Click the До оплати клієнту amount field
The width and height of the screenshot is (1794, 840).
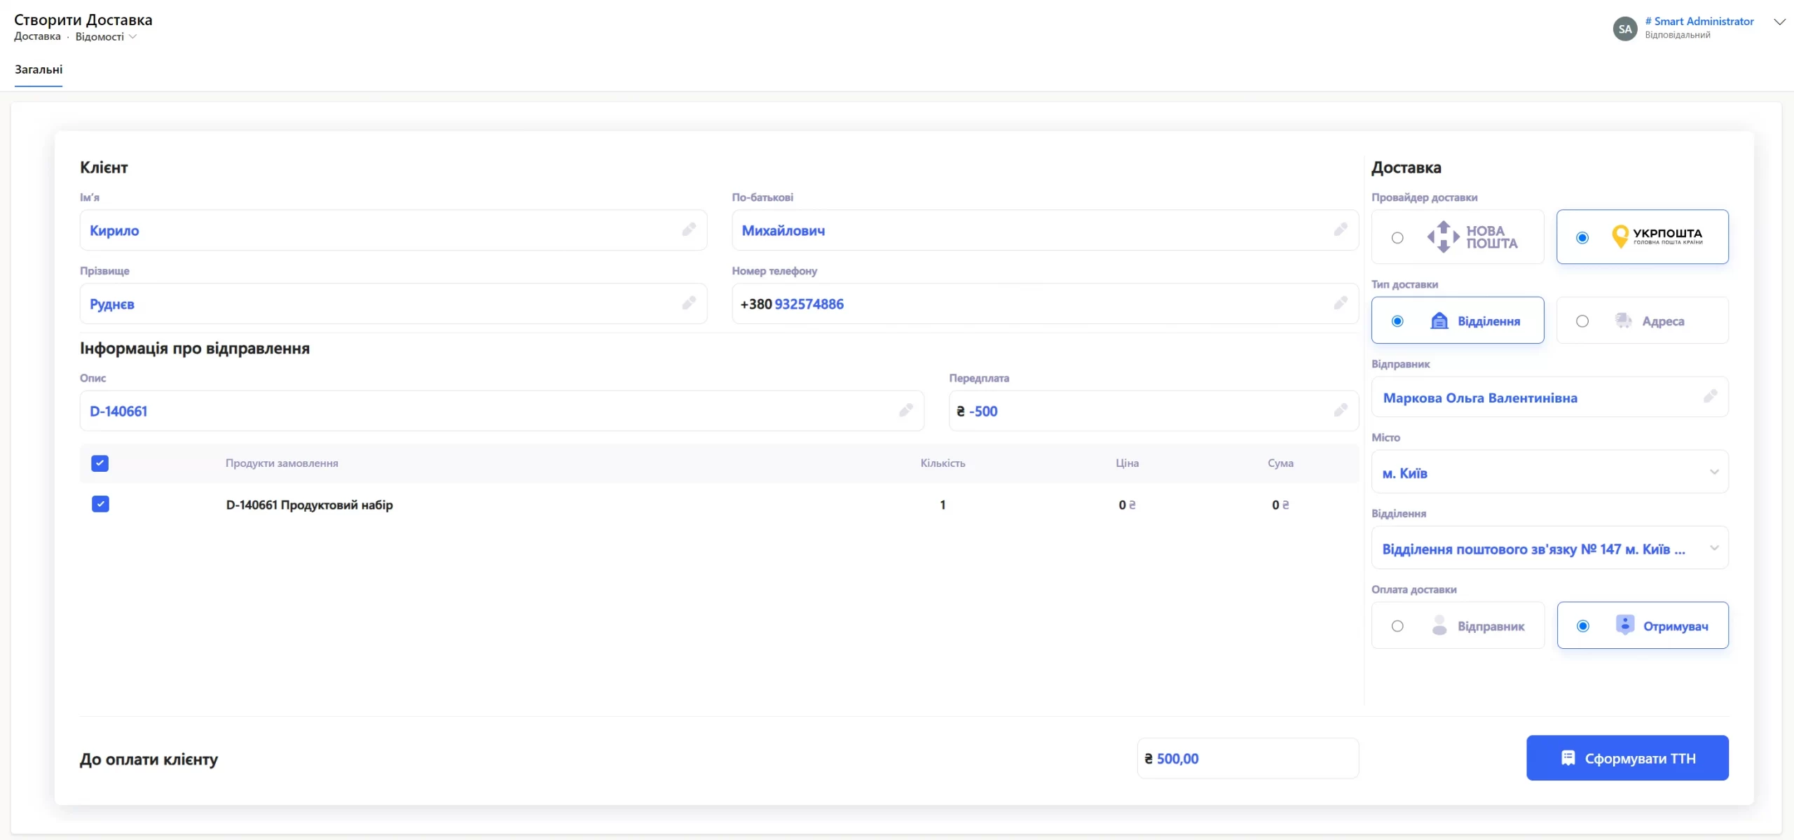pos(1247,758)
